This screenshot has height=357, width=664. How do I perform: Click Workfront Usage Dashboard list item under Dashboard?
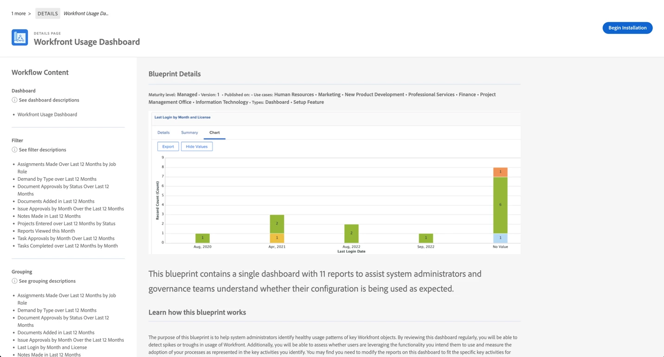47,115
